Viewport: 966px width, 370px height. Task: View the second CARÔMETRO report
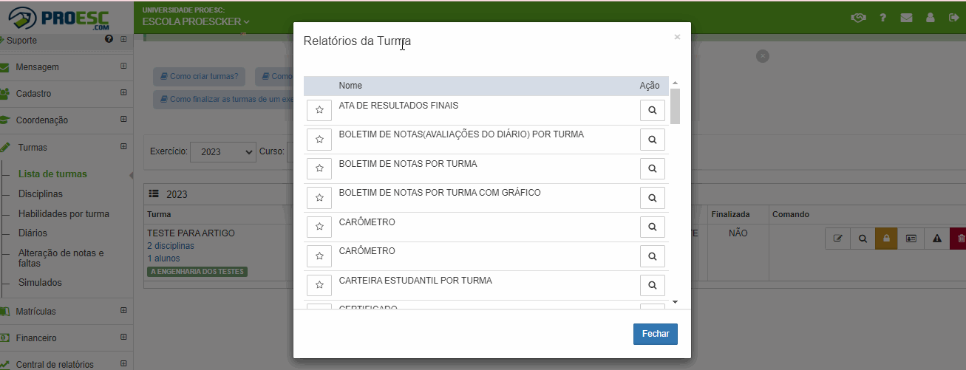(653, 256)
